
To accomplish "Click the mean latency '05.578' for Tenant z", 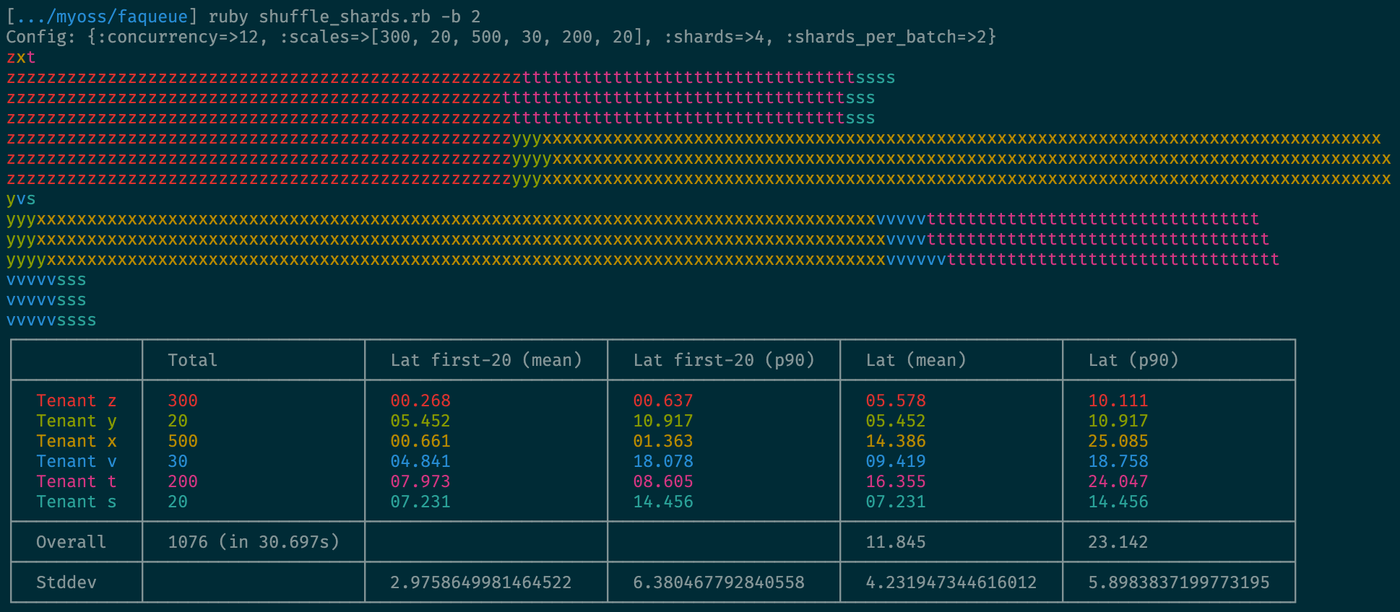I will (896, 401).
